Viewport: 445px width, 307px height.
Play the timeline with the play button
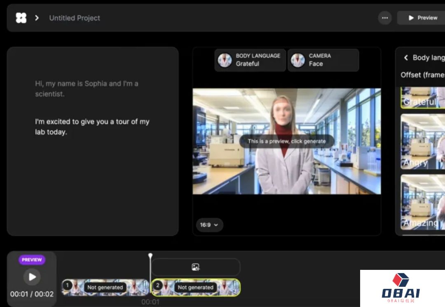(32, 276)
